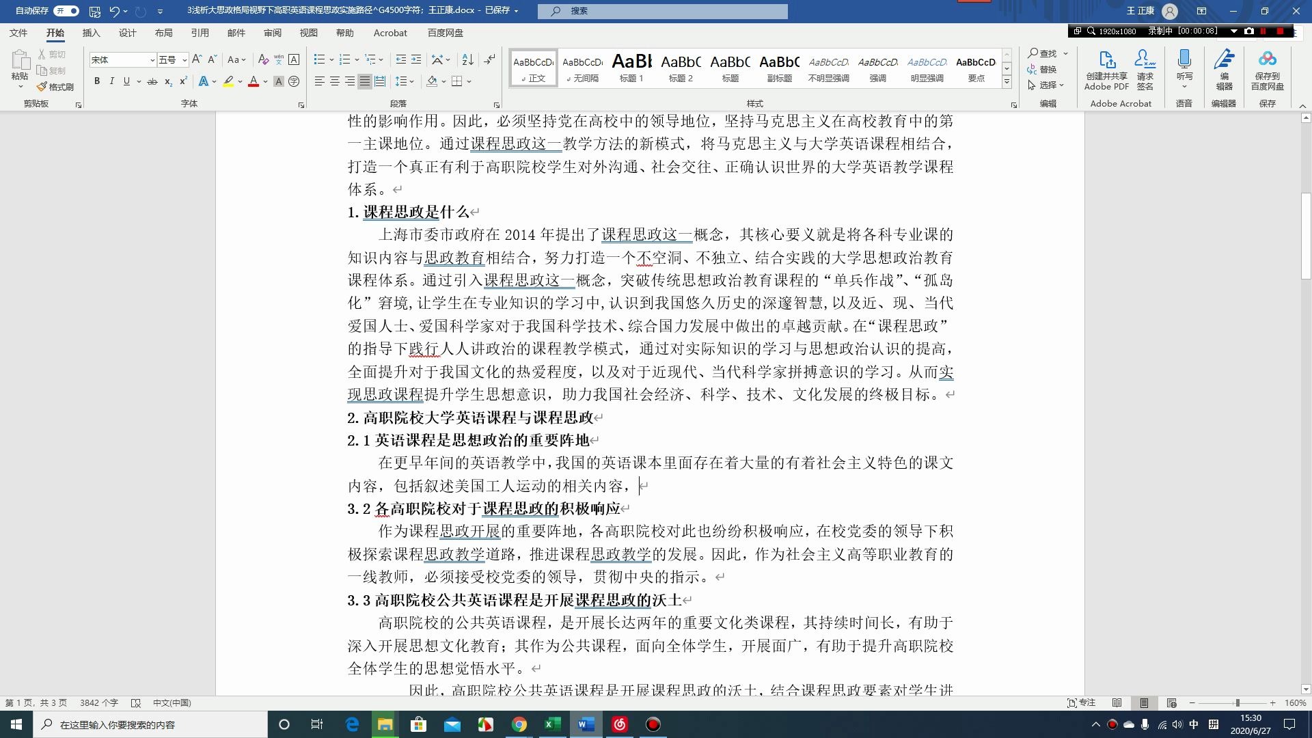Click the Character Border icon
The height and width of the screenshot is (738, 1312).
(294, 59)
